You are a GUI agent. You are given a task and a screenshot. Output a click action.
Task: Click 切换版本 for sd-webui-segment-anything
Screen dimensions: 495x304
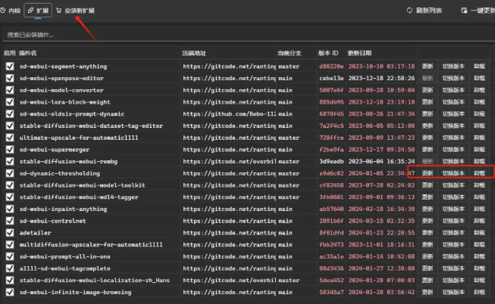click(453, 67)
